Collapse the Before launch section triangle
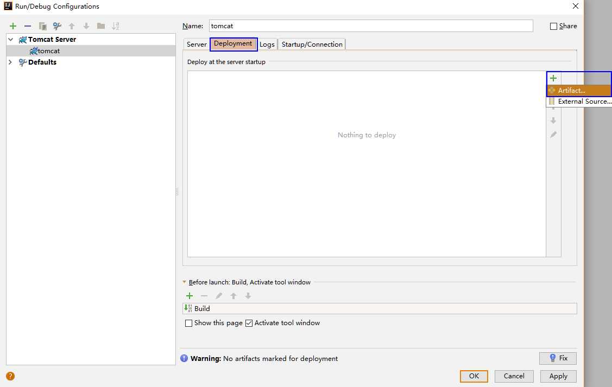612x387 pixels. (x=184, y=282)
